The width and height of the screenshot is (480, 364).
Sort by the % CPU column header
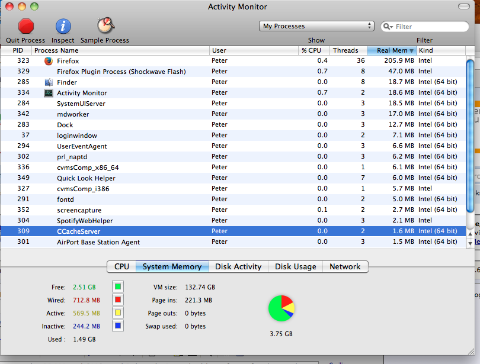click(x=314, y=50)
